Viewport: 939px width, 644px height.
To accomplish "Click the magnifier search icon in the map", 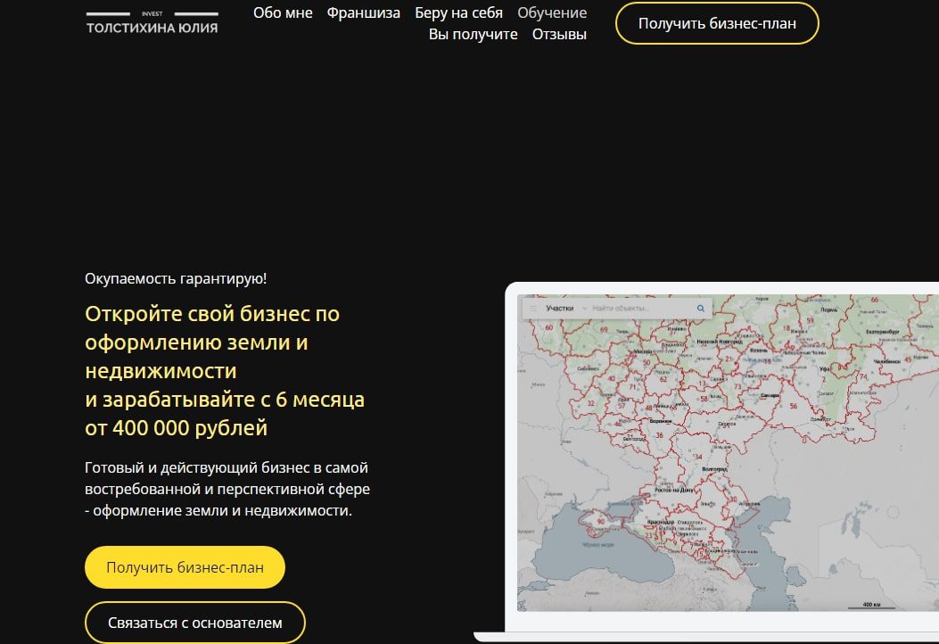I will [701, 309].
